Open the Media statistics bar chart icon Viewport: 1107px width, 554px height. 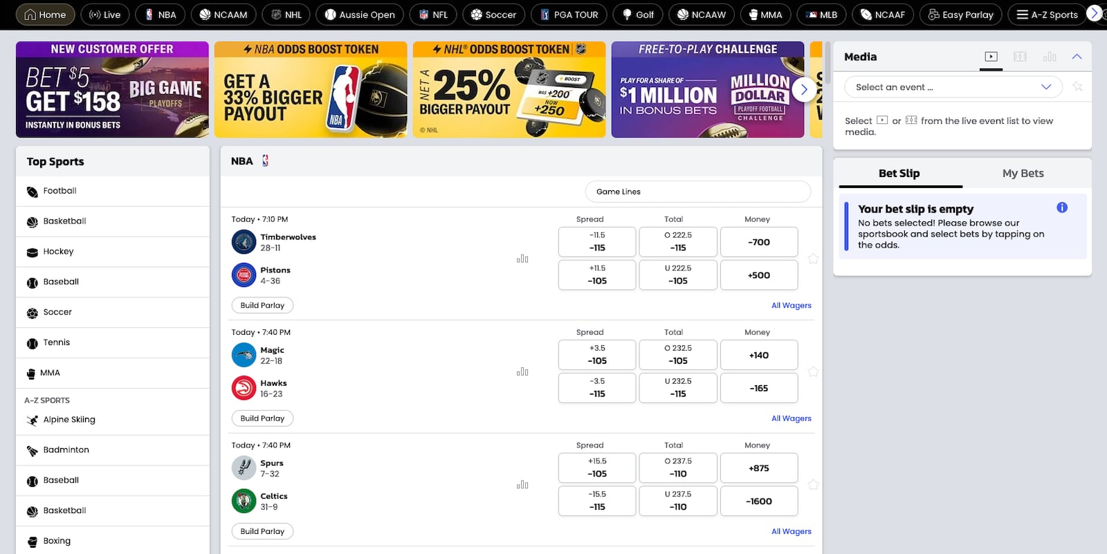pyautogui.click(x=1050, y=57)
